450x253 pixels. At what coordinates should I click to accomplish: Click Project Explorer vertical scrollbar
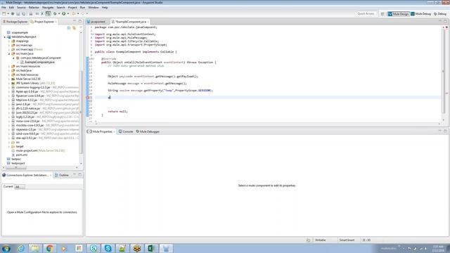click(x=82, y=112)
